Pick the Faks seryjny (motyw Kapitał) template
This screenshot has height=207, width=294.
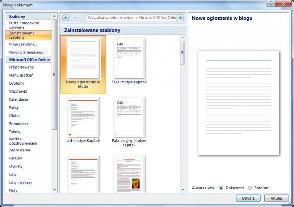pos(129,117)
